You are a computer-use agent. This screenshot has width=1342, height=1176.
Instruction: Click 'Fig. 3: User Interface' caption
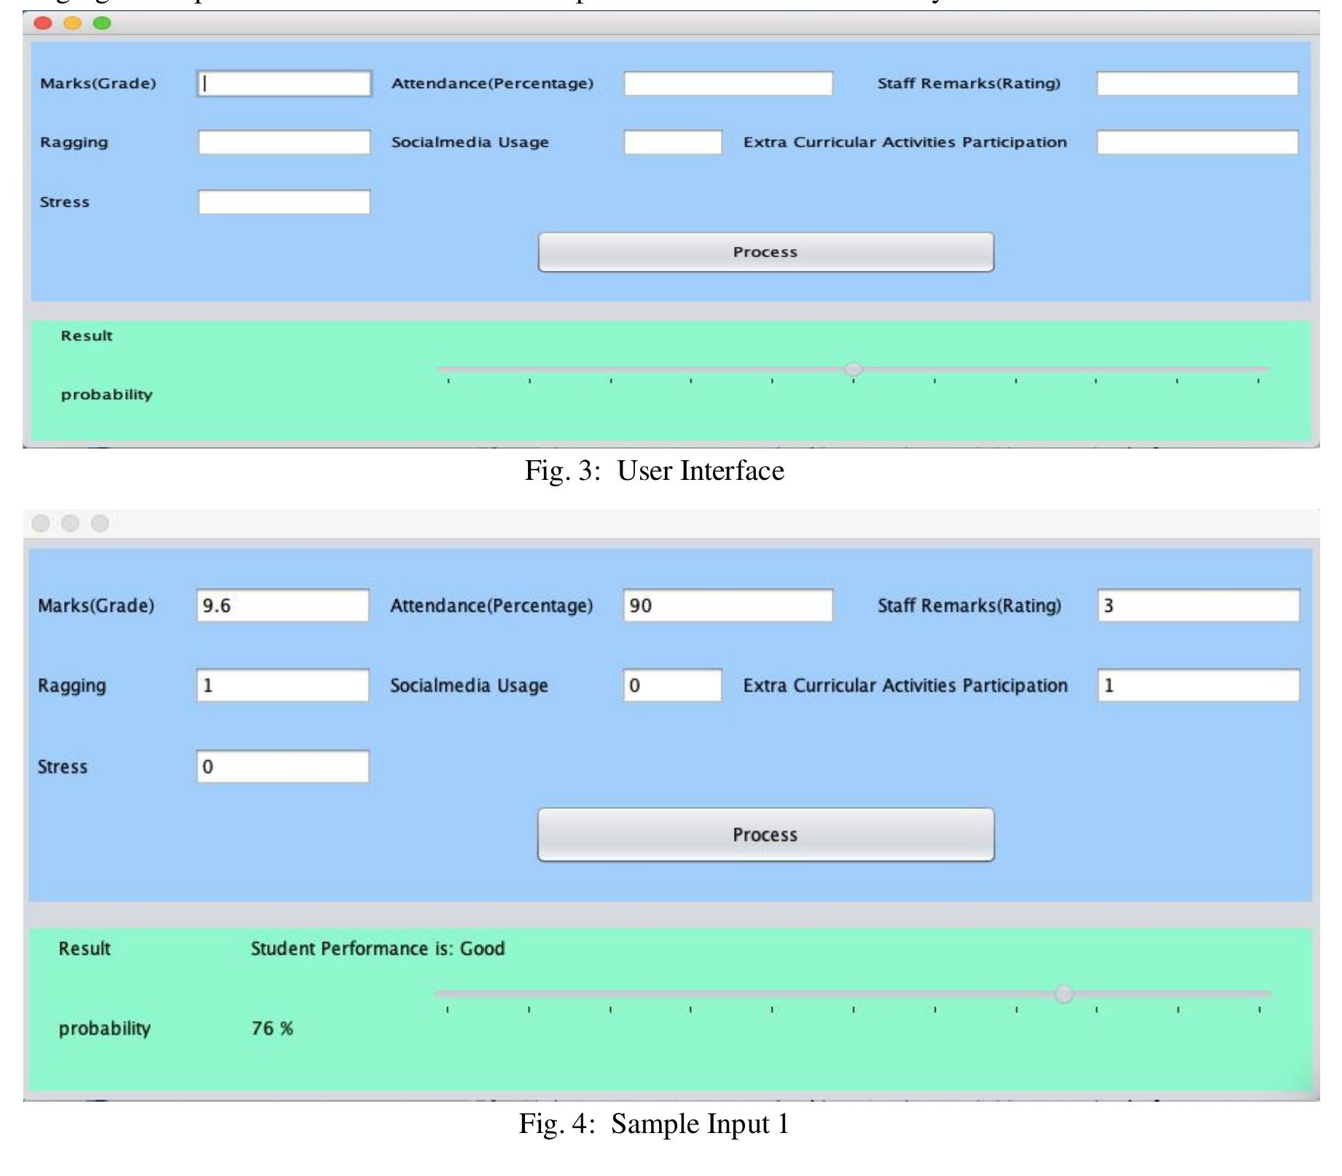(655, 471)
